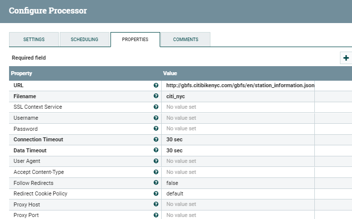This screenshot has width=352, height=219.
Task: Select the Follow Redirects label
Action: [34, 183]
